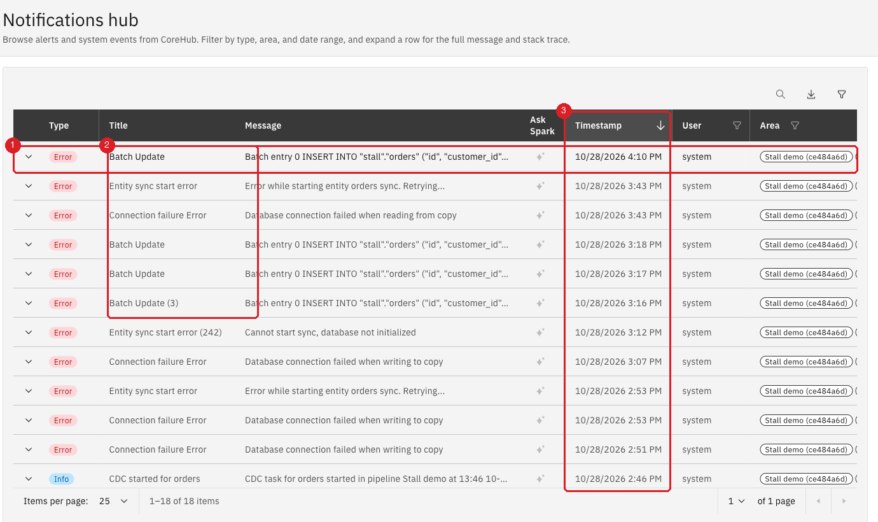This screenshot has width=878, height=522.
Task: Click 'Cannot start sync, database not initialized' message
Action: pos(330,332)
